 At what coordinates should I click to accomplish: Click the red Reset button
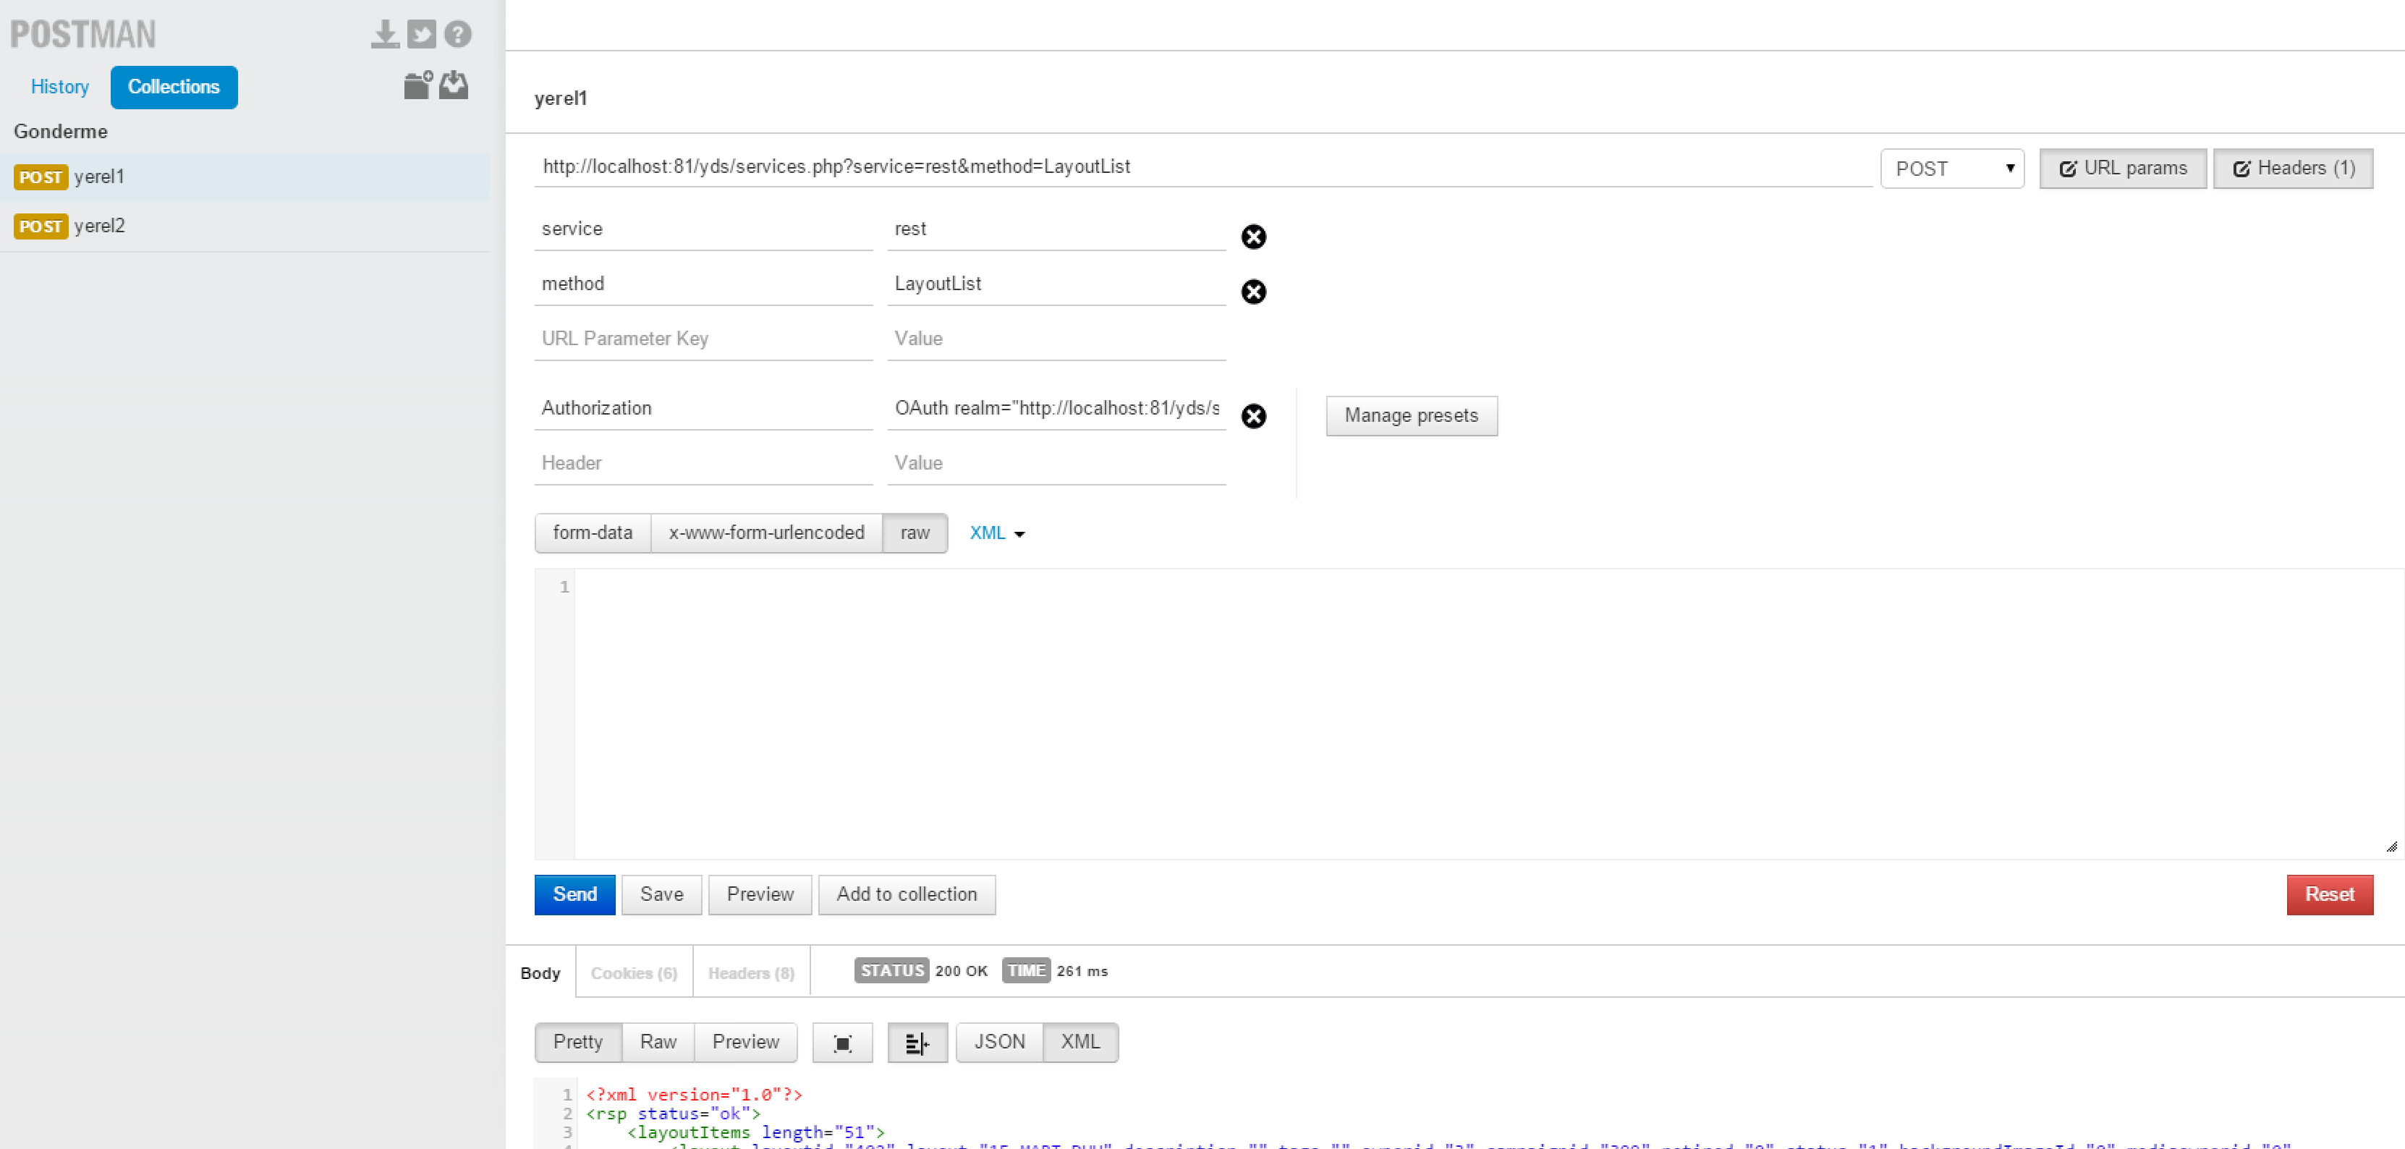click(x=2329, y=895)
